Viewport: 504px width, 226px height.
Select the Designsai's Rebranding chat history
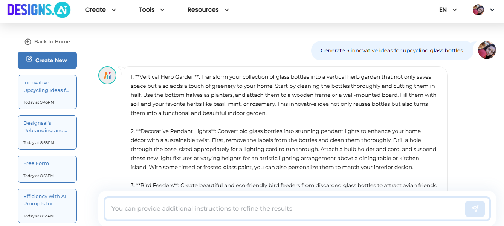(47, 132)
